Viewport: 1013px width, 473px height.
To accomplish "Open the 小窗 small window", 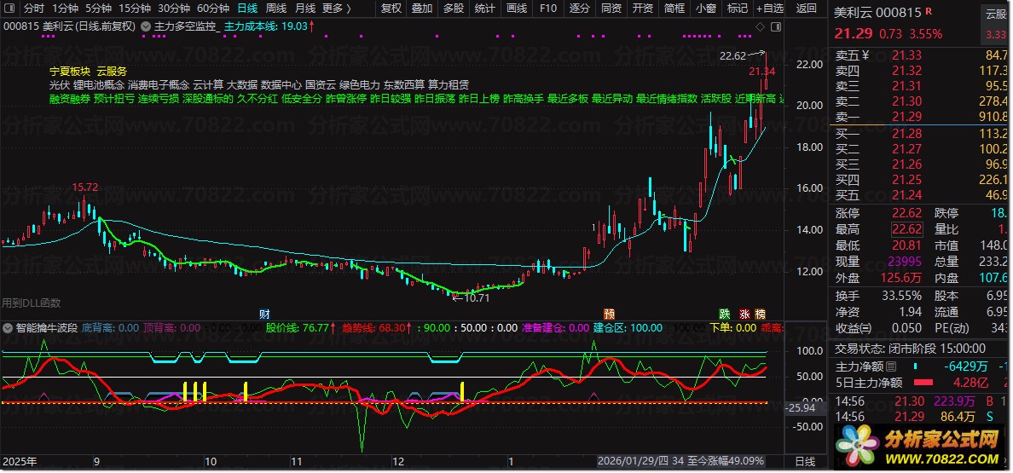I will (705, 9).
